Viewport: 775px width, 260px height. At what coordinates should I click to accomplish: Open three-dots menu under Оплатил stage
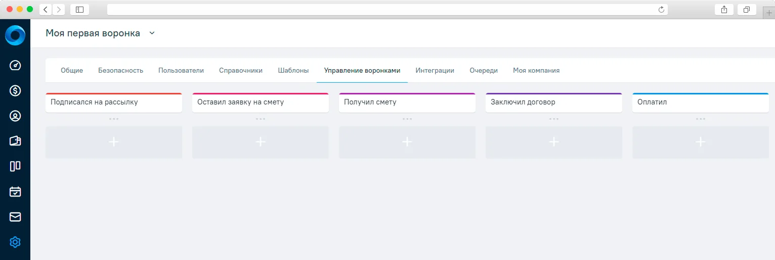click(701, 119)
